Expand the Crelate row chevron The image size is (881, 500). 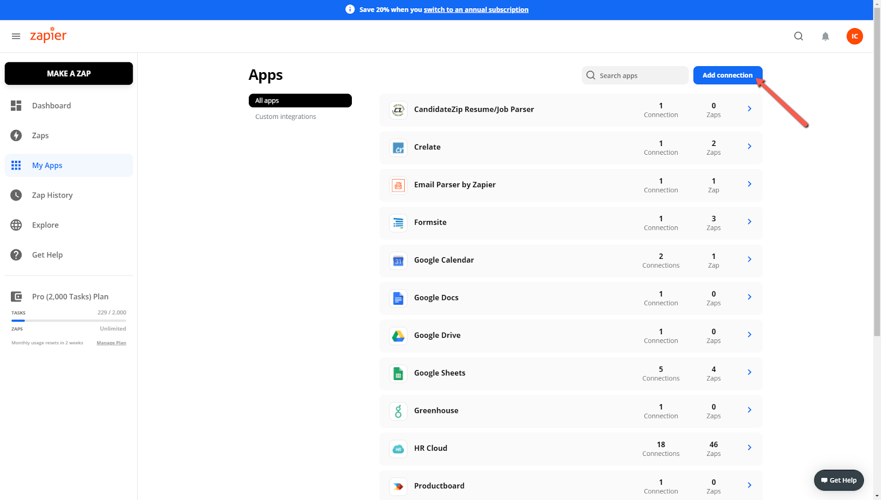[749, 146]
